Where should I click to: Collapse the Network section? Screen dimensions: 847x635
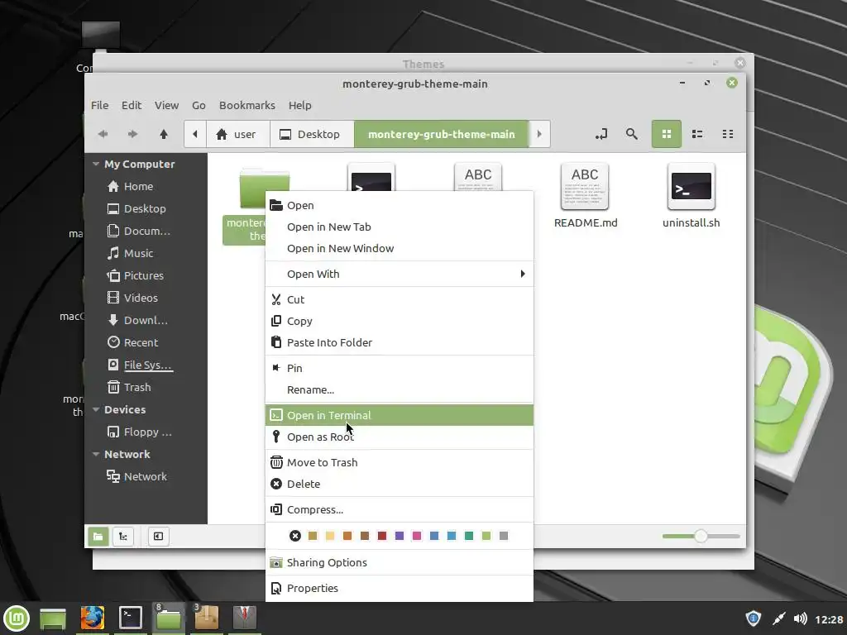coord(96,454)
